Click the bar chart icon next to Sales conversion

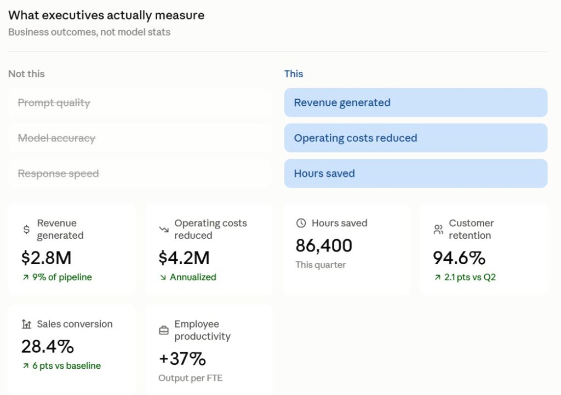(x=26, y=324)
